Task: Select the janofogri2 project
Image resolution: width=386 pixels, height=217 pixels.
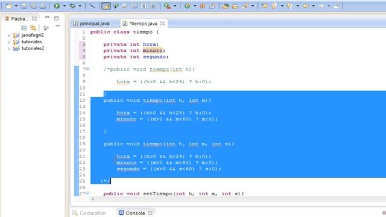Action: 32,35
